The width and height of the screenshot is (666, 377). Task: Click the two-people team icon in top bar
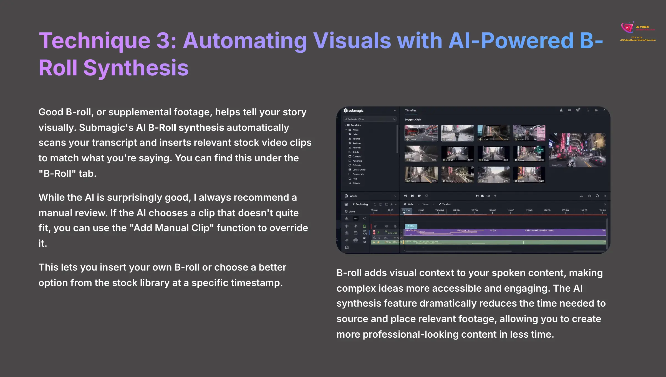596,110
